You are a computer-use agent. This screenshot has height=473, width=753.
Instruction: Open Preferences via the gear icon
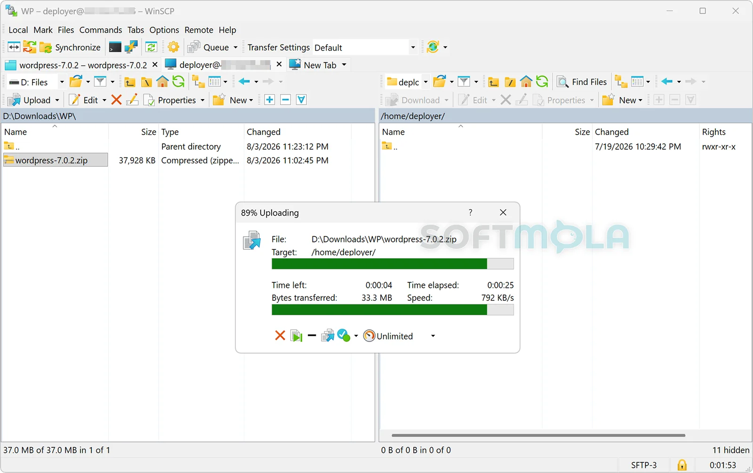pos(174,47)
